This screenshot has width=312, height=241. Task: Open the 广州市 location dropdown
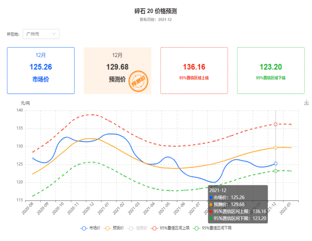[41, 34]
